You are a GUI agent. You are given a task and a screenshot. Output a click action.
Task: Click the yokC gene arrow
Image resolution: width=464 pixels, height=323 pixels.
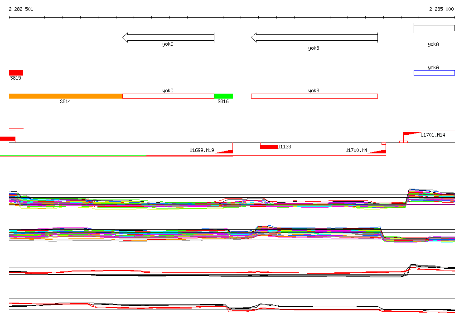pyautogui.click(x=168, y=38)
